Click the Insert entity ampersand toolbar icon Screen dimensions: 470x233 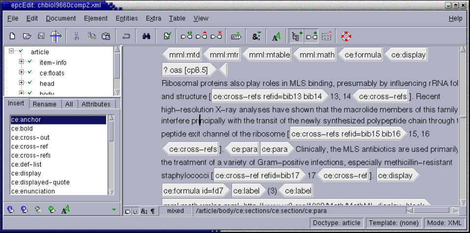click(257, 36)
